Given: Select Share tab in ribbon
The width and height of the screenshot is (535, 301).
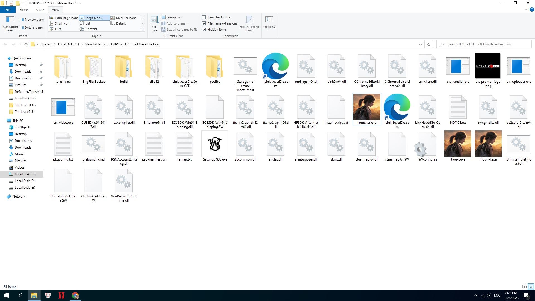Looking at the screenshot, I should (x=40, y=9).
